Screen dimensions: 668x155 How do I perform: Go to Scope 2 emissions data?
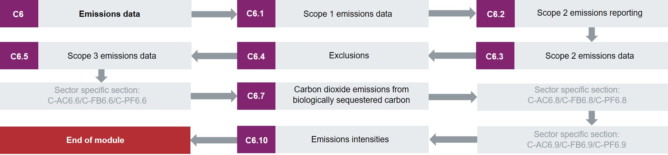tap(591, 55)
